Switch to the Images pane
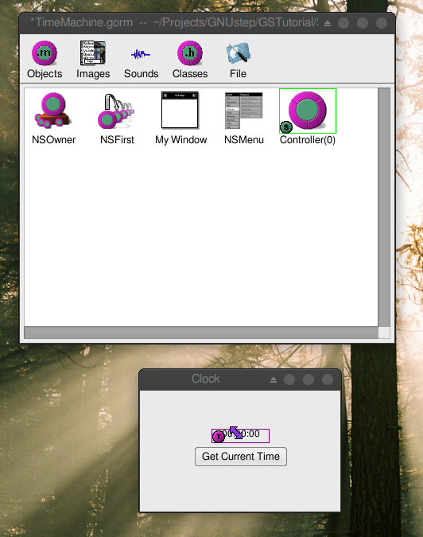Screen dimensions: 423x537 tap(93, 60)
